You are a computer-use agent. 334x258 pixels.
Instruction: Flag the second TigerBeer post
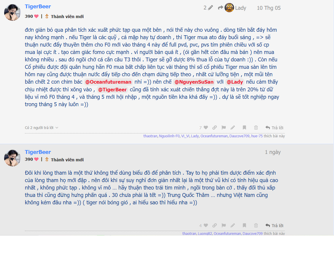pyautogui.click(x=223, y=225)
